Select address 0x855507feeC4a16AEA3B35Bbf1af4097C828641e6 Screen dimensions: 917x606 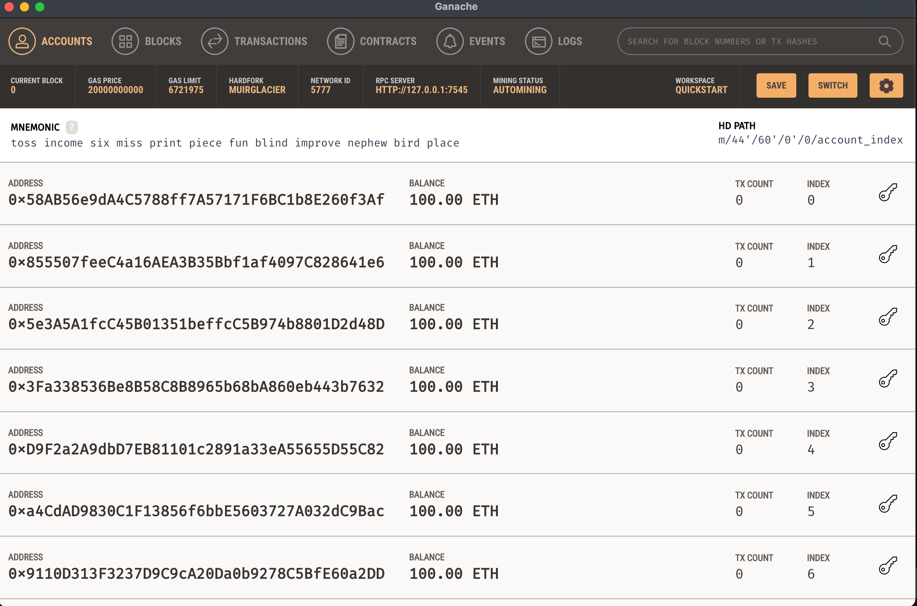(196, 263)
